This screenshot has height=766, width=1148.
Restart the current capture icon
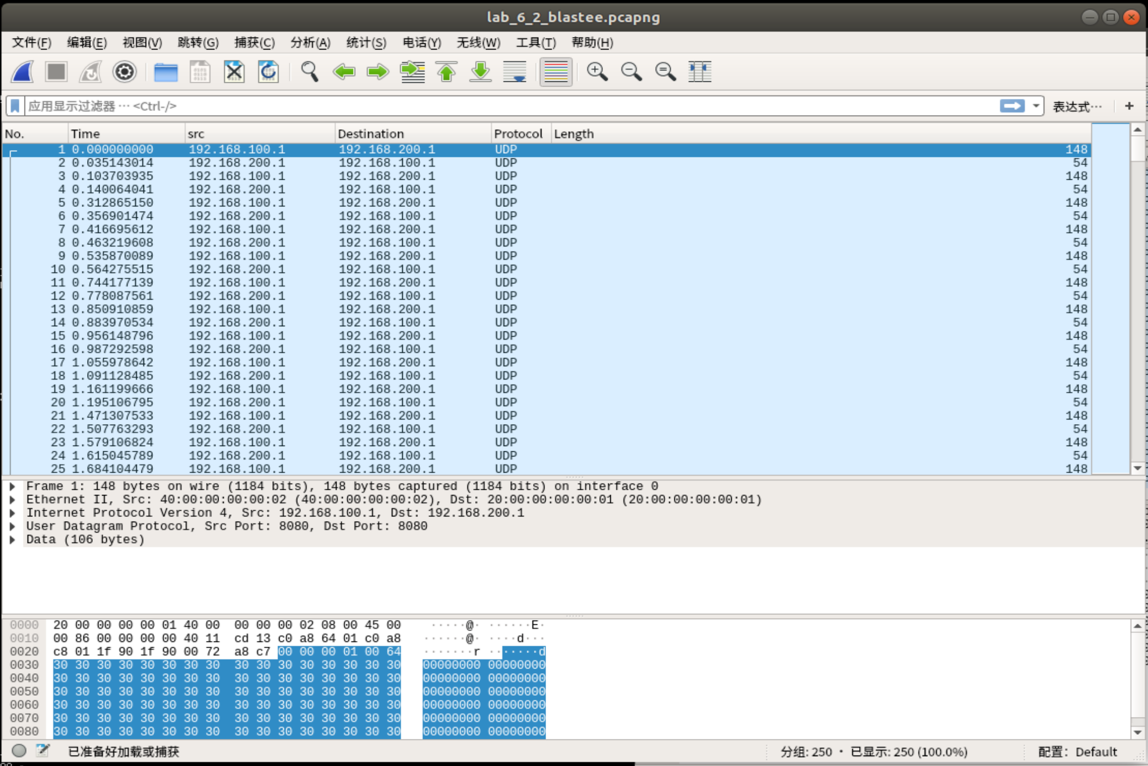[90, 72]
